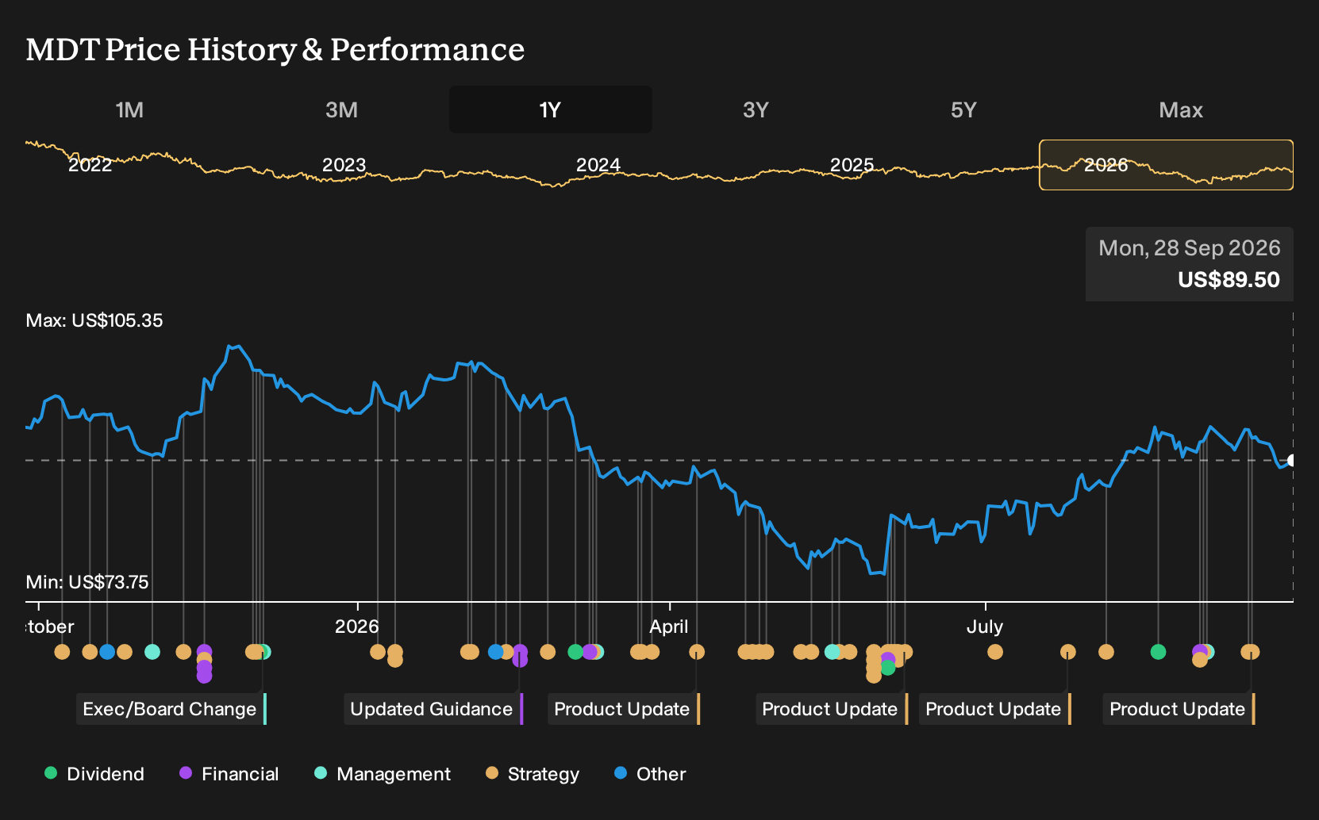The height and width of the screenshot is (820, 1319).
Task: Select the teal Management dot in May
Action: point(832,652)
